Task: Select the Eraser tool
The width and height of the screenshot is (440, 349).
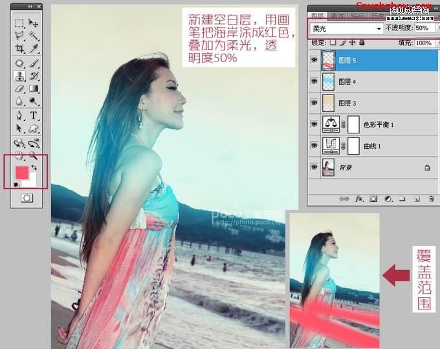Action: tap(19, 89)
